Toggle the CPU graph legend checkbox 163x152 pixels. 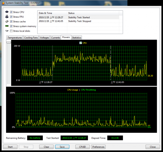tap(80, 43)
